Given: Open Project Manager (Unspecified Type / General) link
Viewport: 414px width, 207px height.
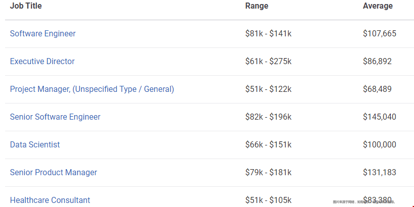Looking at the screenshot, I should [x=92, y=89].
